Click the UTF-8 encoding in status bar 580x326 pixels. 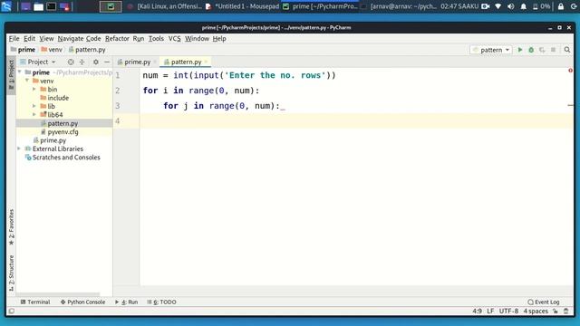tap(508, 312)
